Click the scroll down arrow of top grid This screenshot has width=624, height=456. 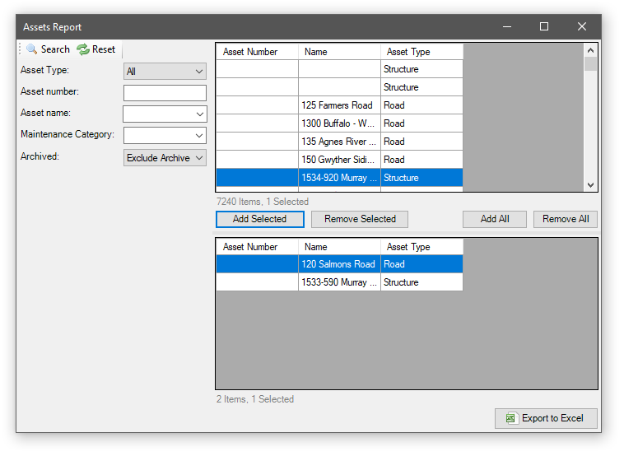590,185
